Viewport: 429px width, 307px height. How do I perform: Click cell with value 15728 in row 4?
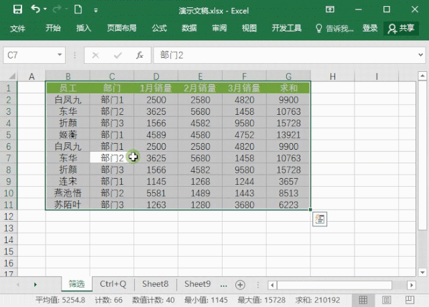(x=288, y=123)
